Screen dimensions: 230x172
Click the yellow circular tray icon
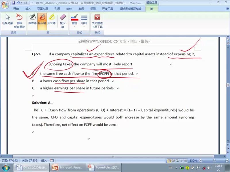[187, 168]
